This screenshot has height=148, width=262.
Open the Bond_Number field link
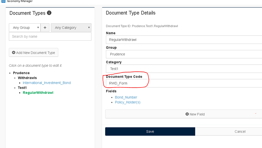point(126,97)
